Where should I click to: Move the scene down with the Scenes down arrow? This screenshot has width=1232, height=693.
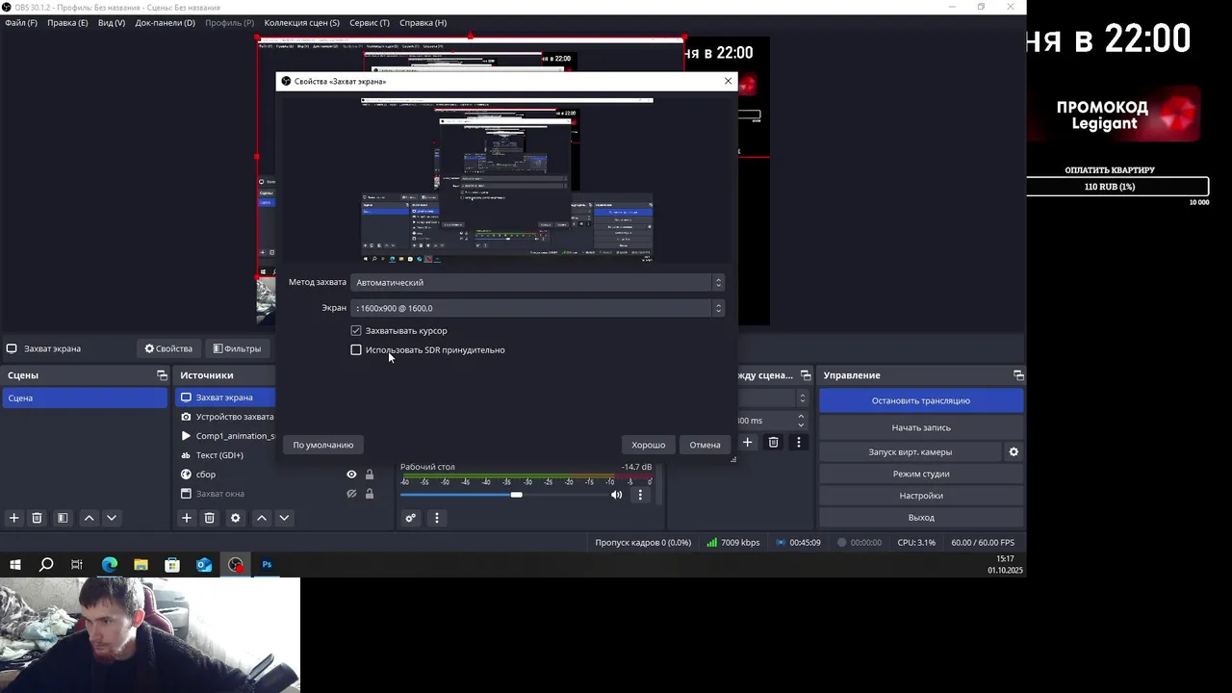(112, 518)
